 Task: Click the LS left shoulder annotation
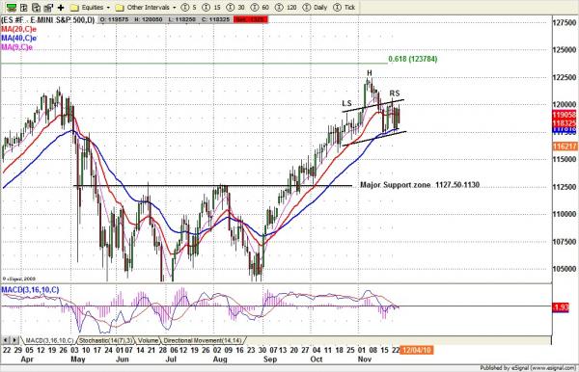pyautogui.click(x=347, y=103)
